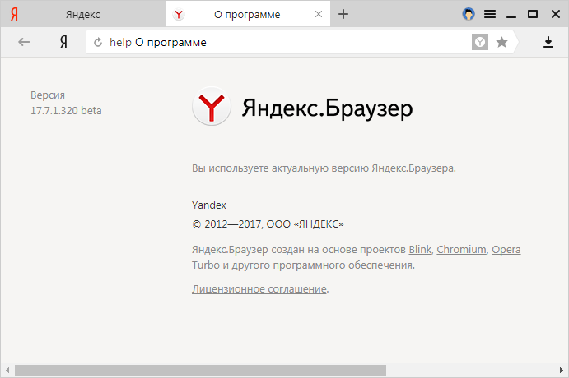This screenshot has height=378, width=569.
Task: Maximize the browser window
Action: (533, 14)
